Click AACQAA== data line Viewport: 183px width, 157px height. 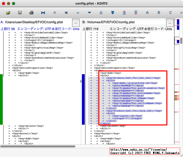pos(128,101)
